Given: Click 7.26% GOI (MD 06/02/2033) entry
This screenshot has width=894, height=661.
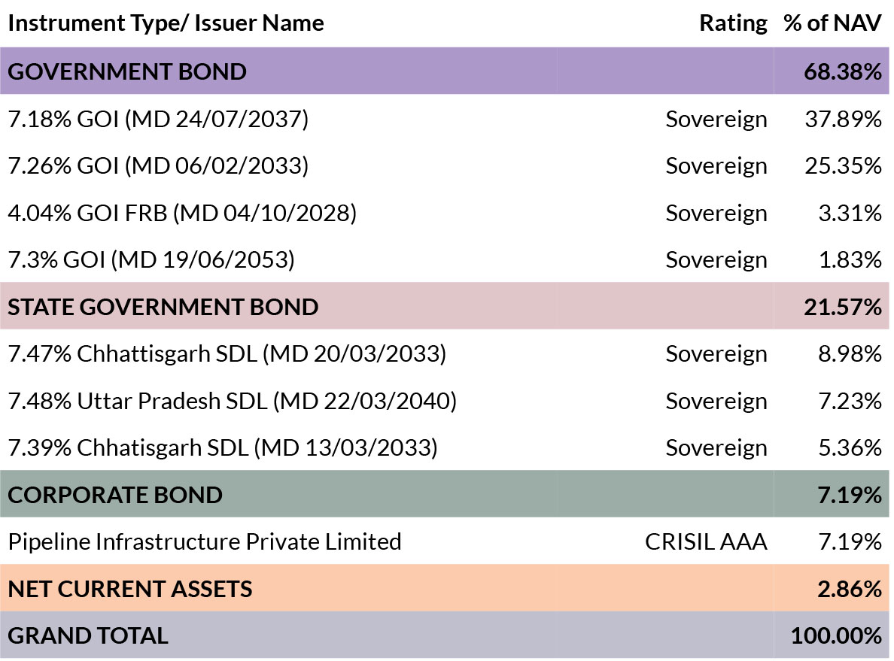Looking at the screenshot, I should (x=158, y=166).
